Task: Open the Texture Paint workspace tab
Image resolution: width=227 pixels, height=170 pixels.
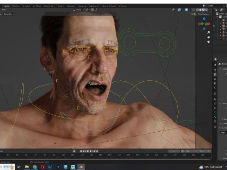Action: [49, 6]
